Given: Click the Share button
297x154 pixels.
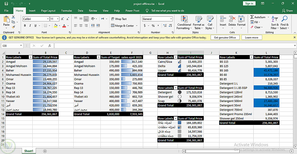Looking at the screenshot, I should (x=287, y=11).
